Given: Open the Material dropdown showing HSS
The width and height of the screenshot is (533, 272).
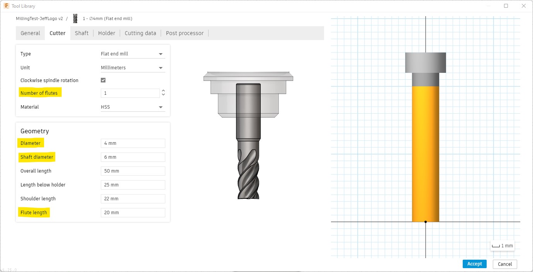Looking at the screenshot, I should (132, 107).
